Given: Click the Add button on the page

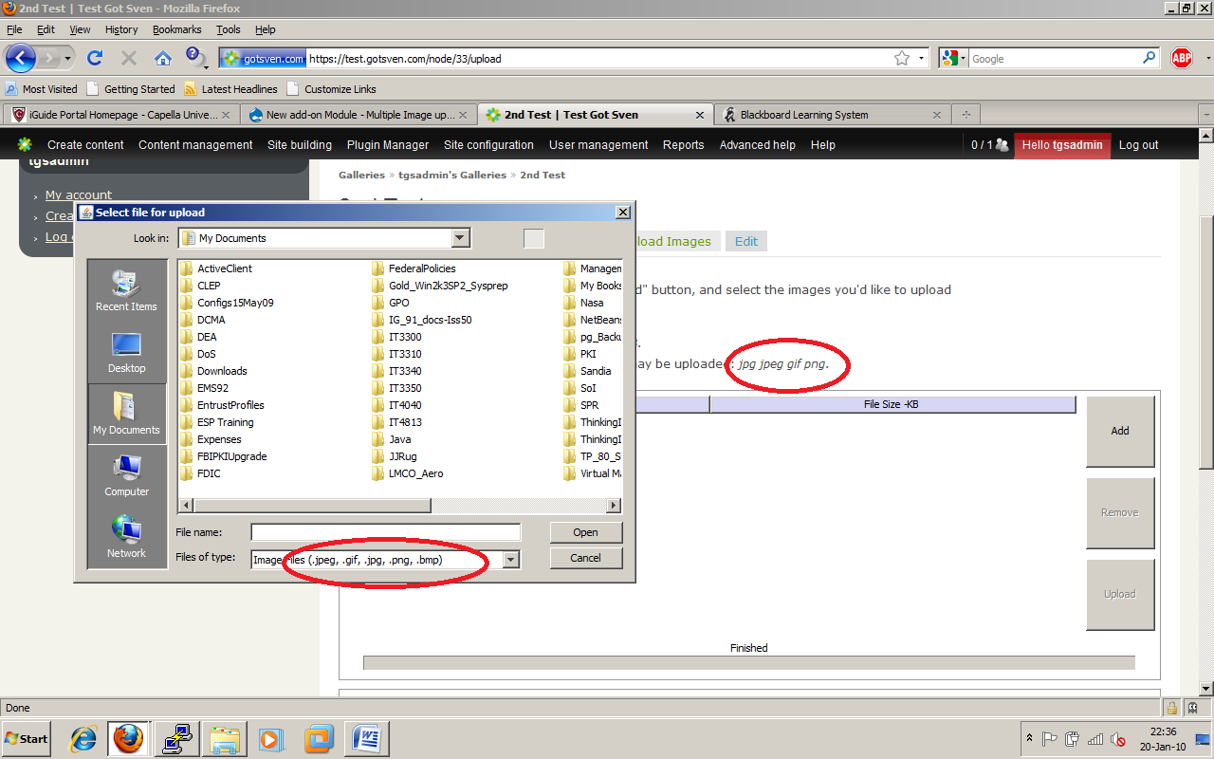Looking at the screenshot, I should tap(1120, 431).
